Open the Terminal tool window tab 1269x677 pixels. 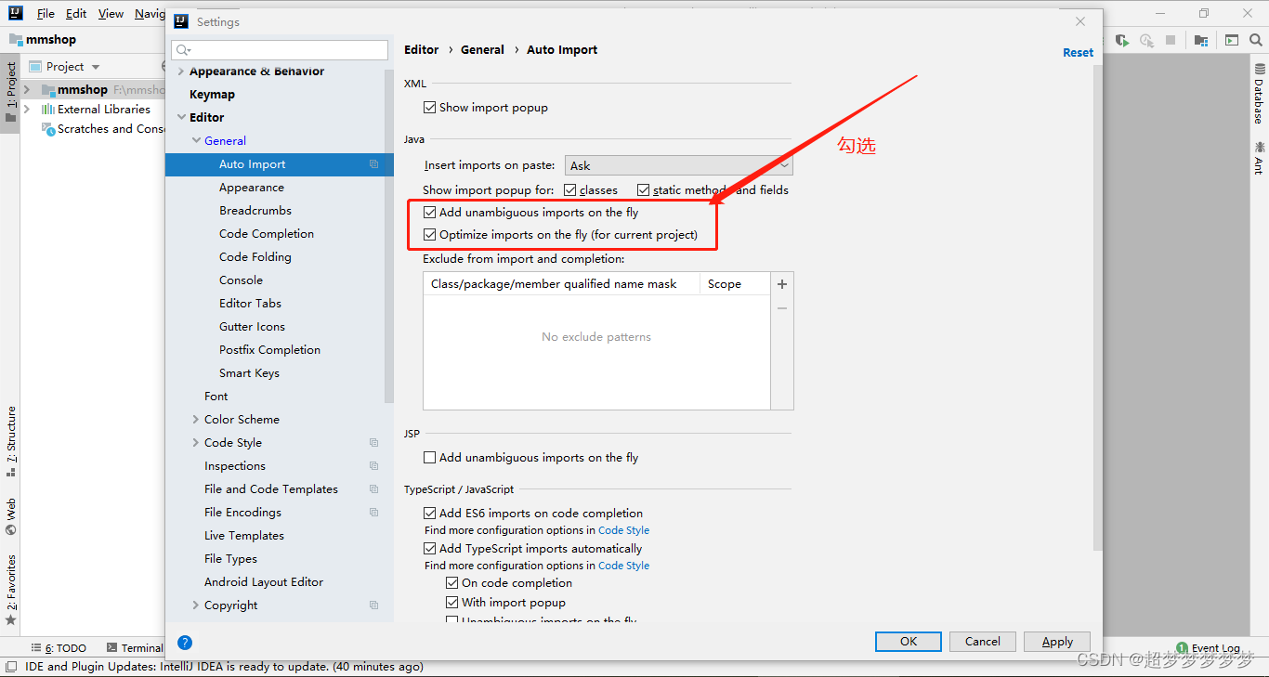(136, 648)
